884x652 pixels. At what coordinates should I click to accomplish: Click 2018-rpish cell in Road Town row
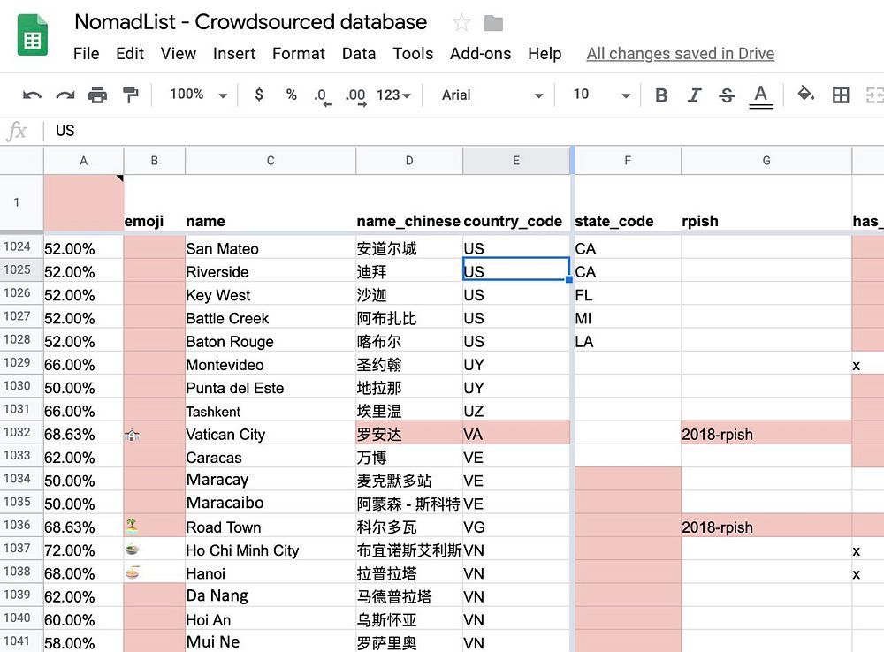[x=766, y=527]
